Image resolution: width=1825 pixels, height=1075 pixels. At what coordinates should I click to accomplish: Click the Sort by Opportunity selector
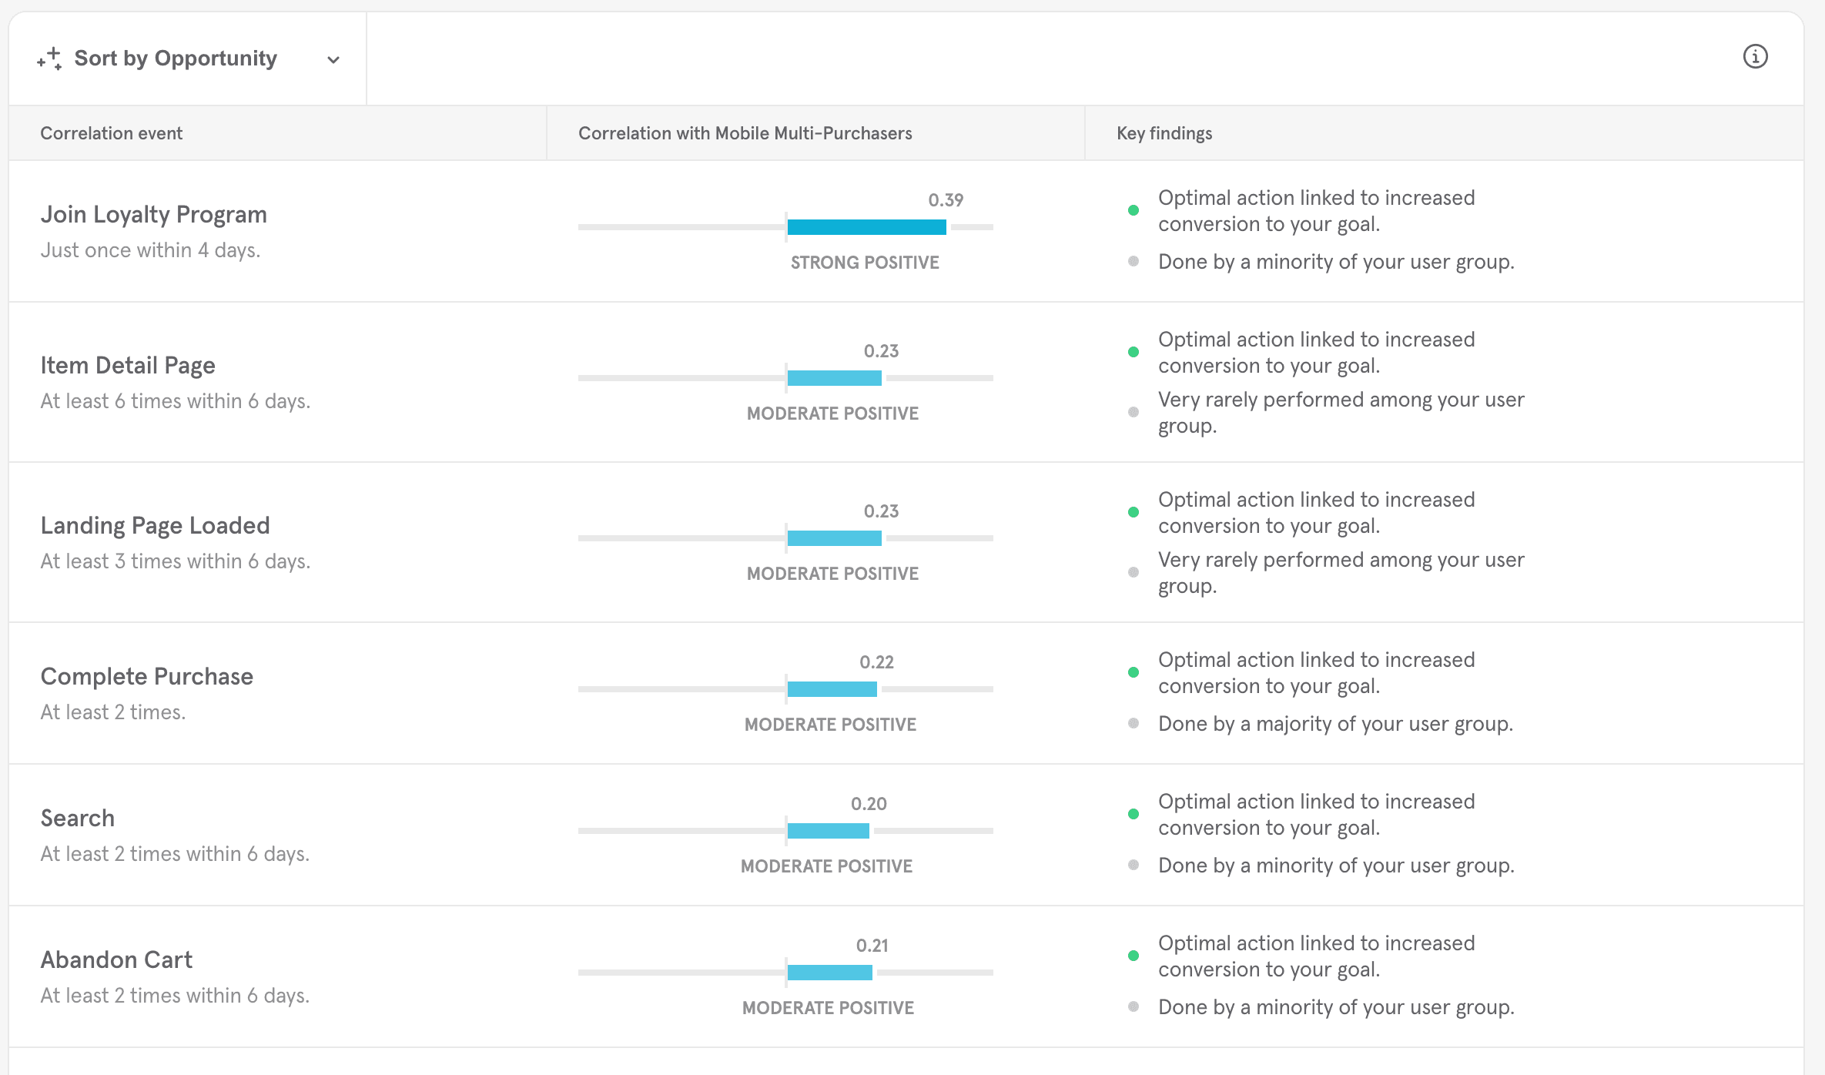click(x=175, y=58)
